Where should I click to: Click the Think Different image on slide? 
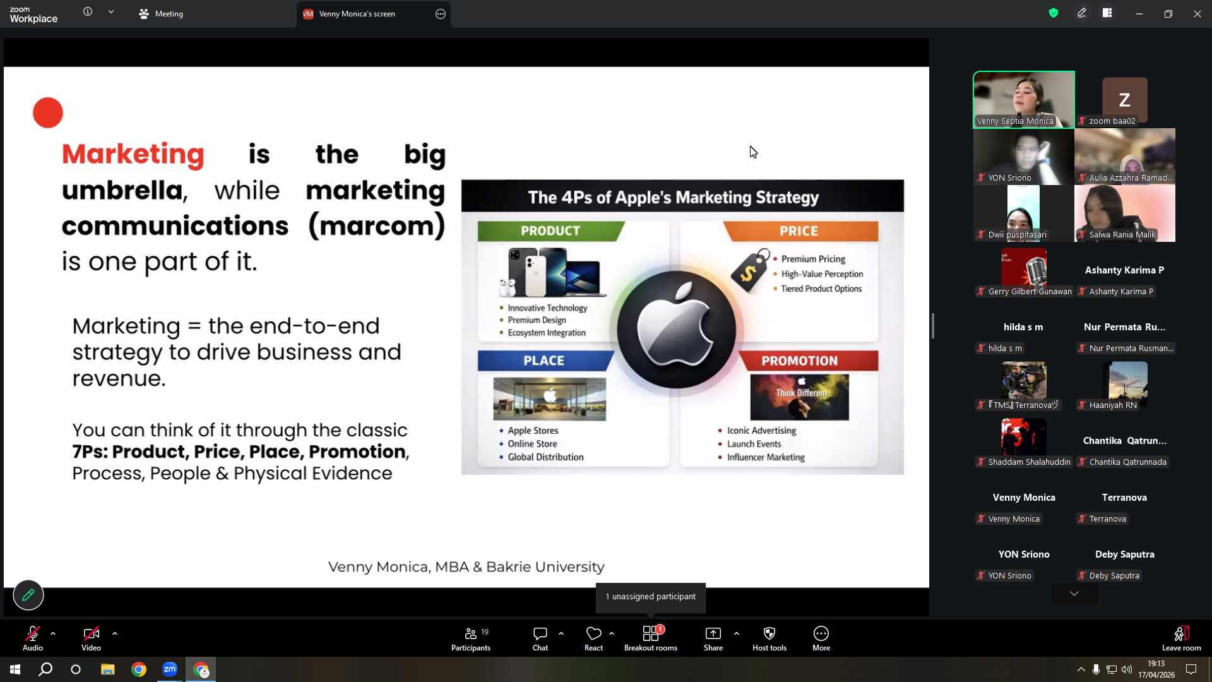800,397
